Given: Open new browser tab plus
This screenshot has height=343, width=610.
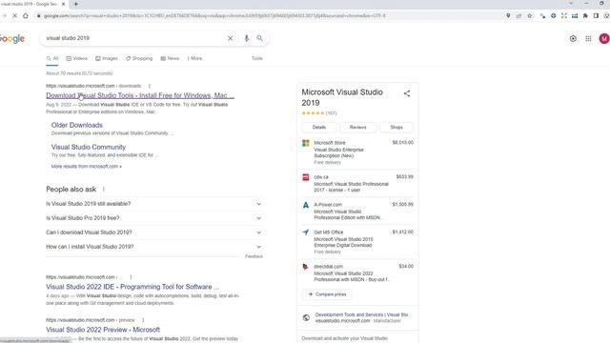Looking at the screenshot, I should [76, 4].
